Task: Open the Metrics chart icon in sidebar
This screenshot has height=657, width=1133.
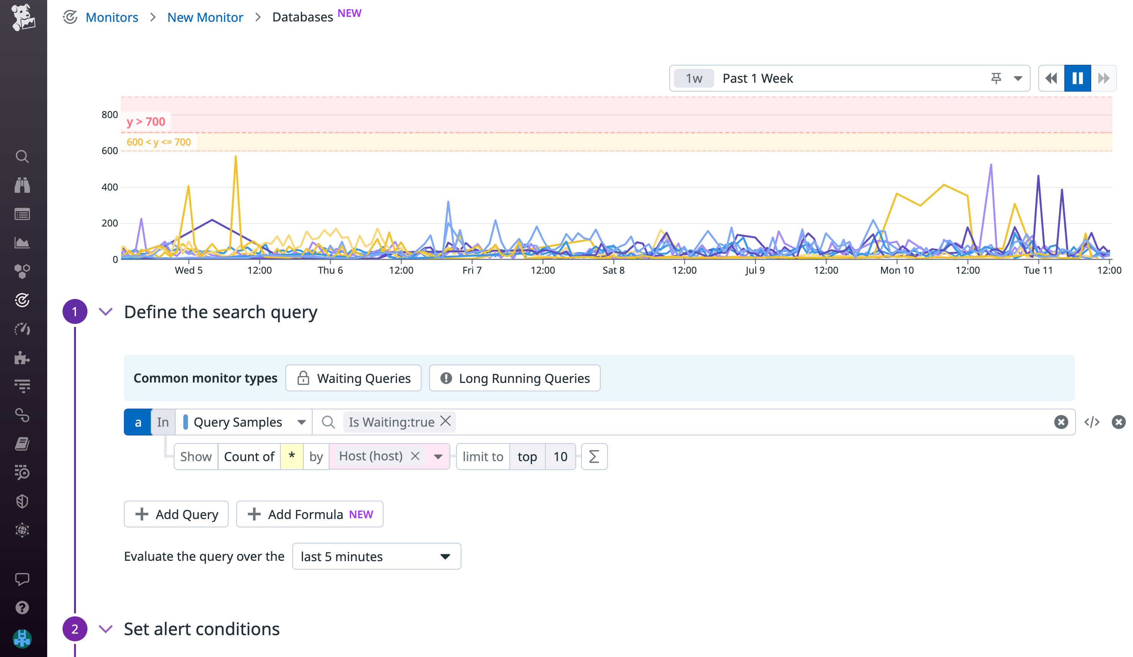Action: (x=23, y=243)
